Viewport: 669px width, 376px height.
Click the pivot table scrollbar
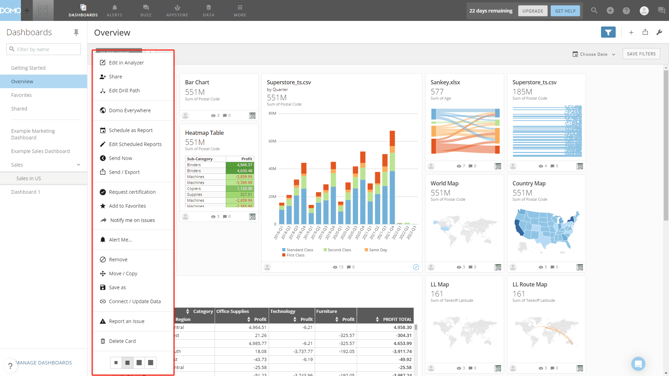pyautogui.click(x=416, y=327)
